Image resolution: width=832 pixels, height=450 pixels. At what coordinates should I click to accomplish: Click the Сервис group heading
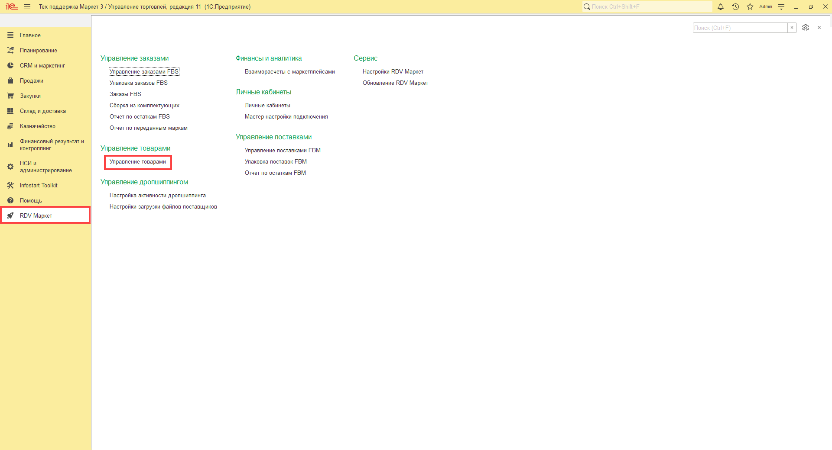click(x=366, y=58)
